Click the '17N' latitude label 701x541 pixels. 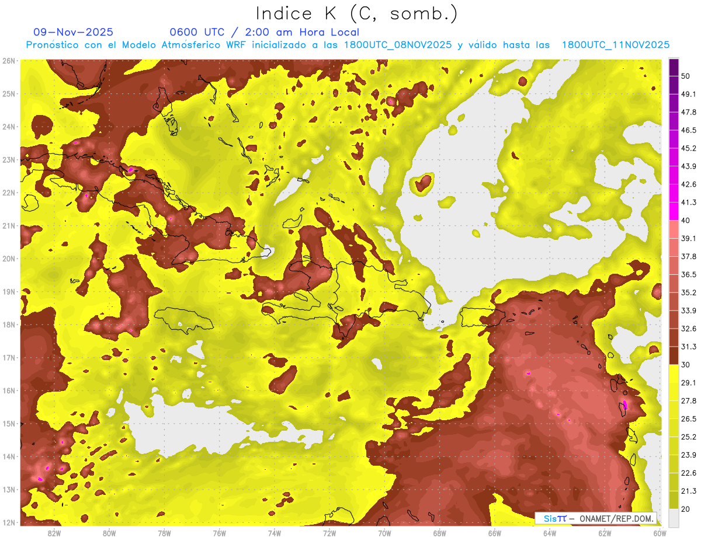tap(9, 357)
